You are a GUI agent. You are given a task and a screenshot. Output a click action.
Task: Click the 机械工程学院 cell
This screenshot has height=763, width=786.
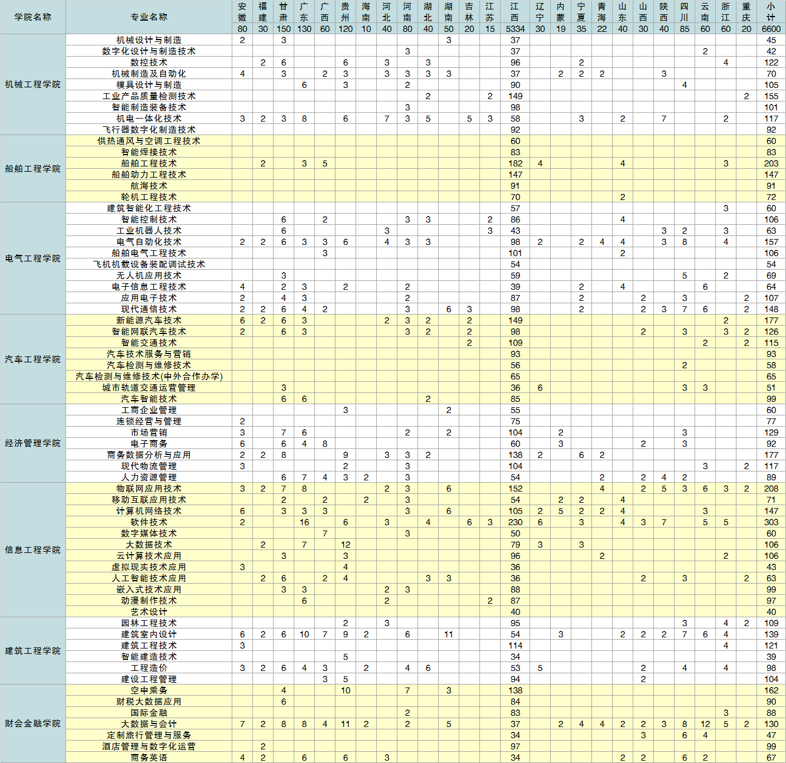pyautogui.click(x=33, y=84)
